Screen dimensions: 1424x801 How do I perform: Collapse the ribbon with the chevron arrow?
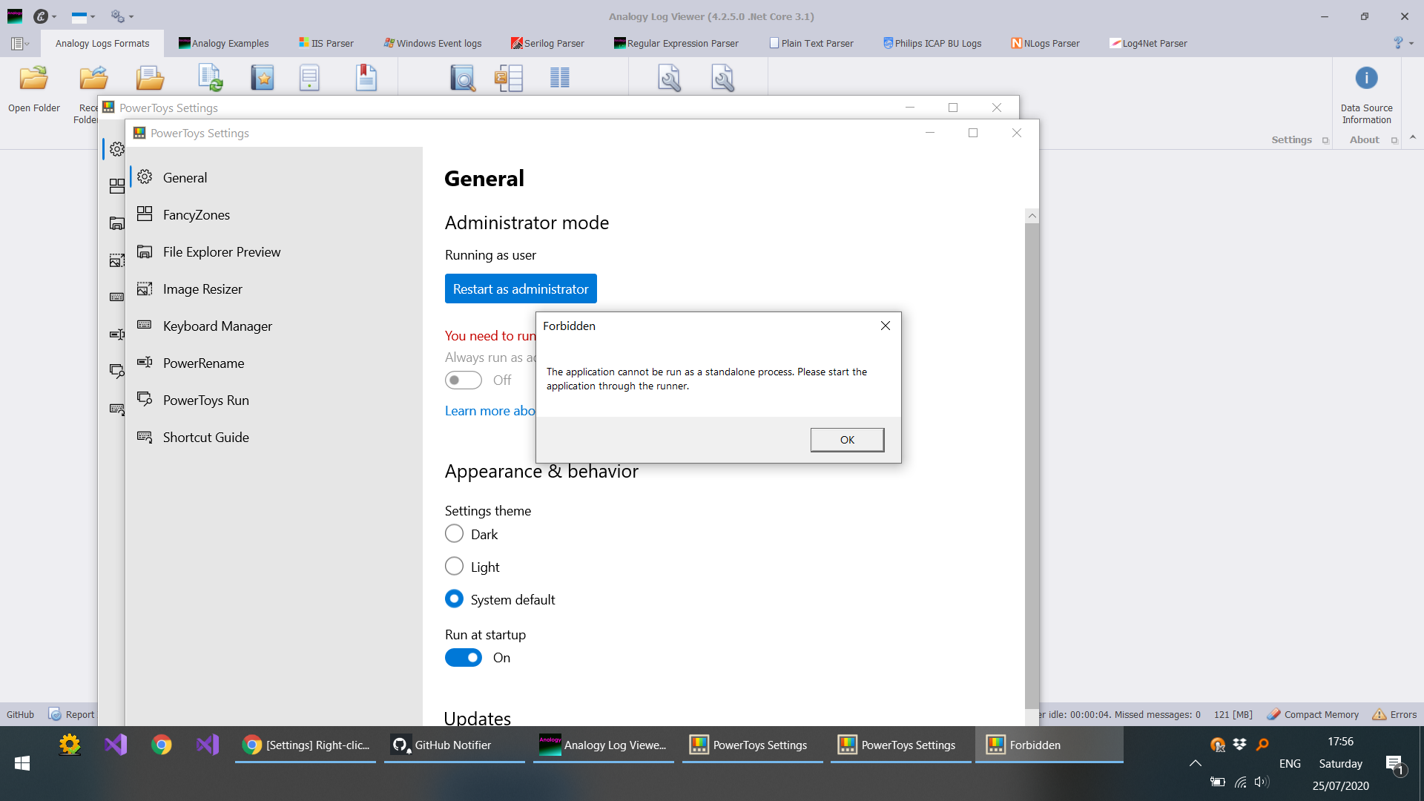1412,138
